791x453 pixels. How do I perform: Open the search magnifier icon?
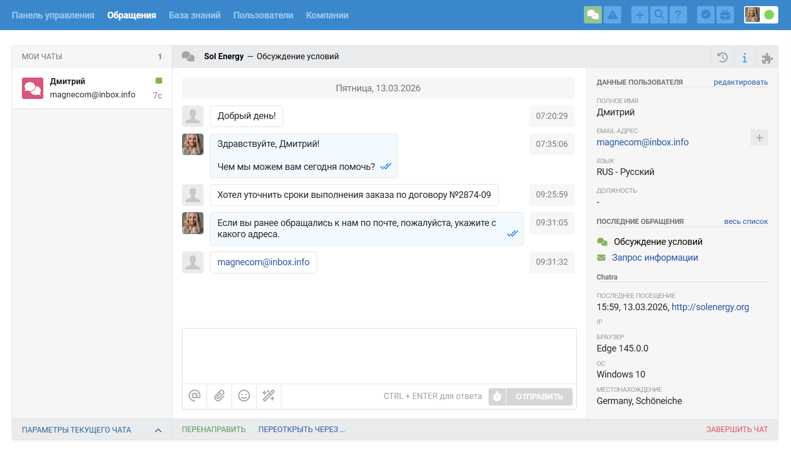pyautogui.click(x=659, y=15)
